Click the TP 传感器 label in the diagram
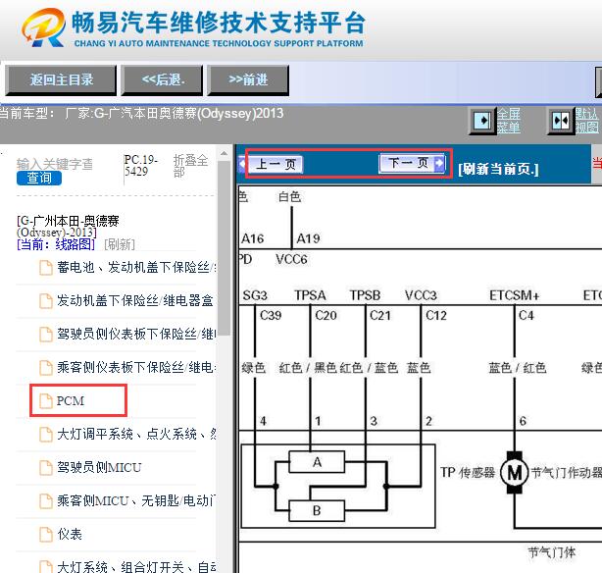This screenshot has height=573, width=602. 468,472
